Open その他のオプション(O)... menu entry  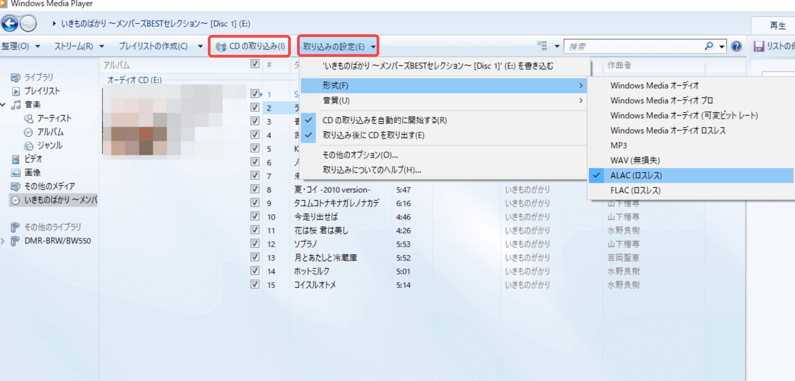443,155
